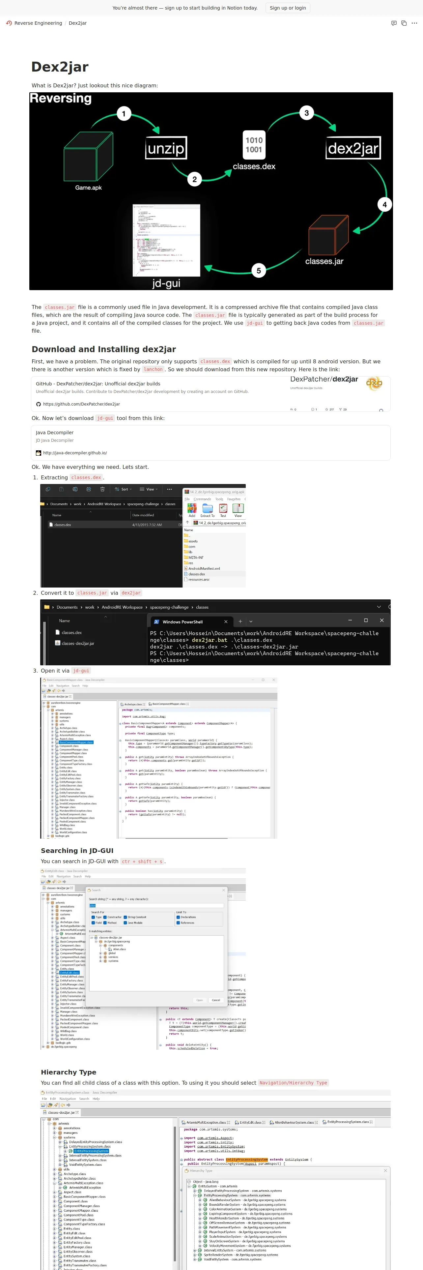This screenshot has height=1270, width=423.
Task: Click the Sign up or login button
Action: (x=288, y=8)
